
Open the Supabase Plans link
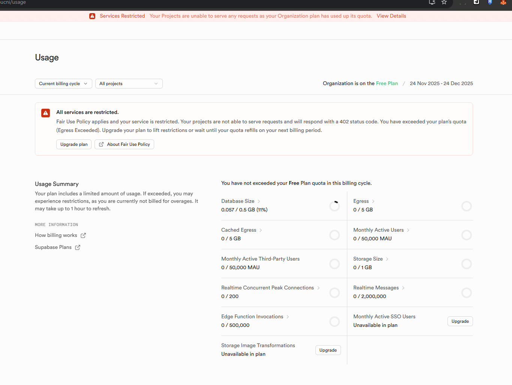coord(57,247)
